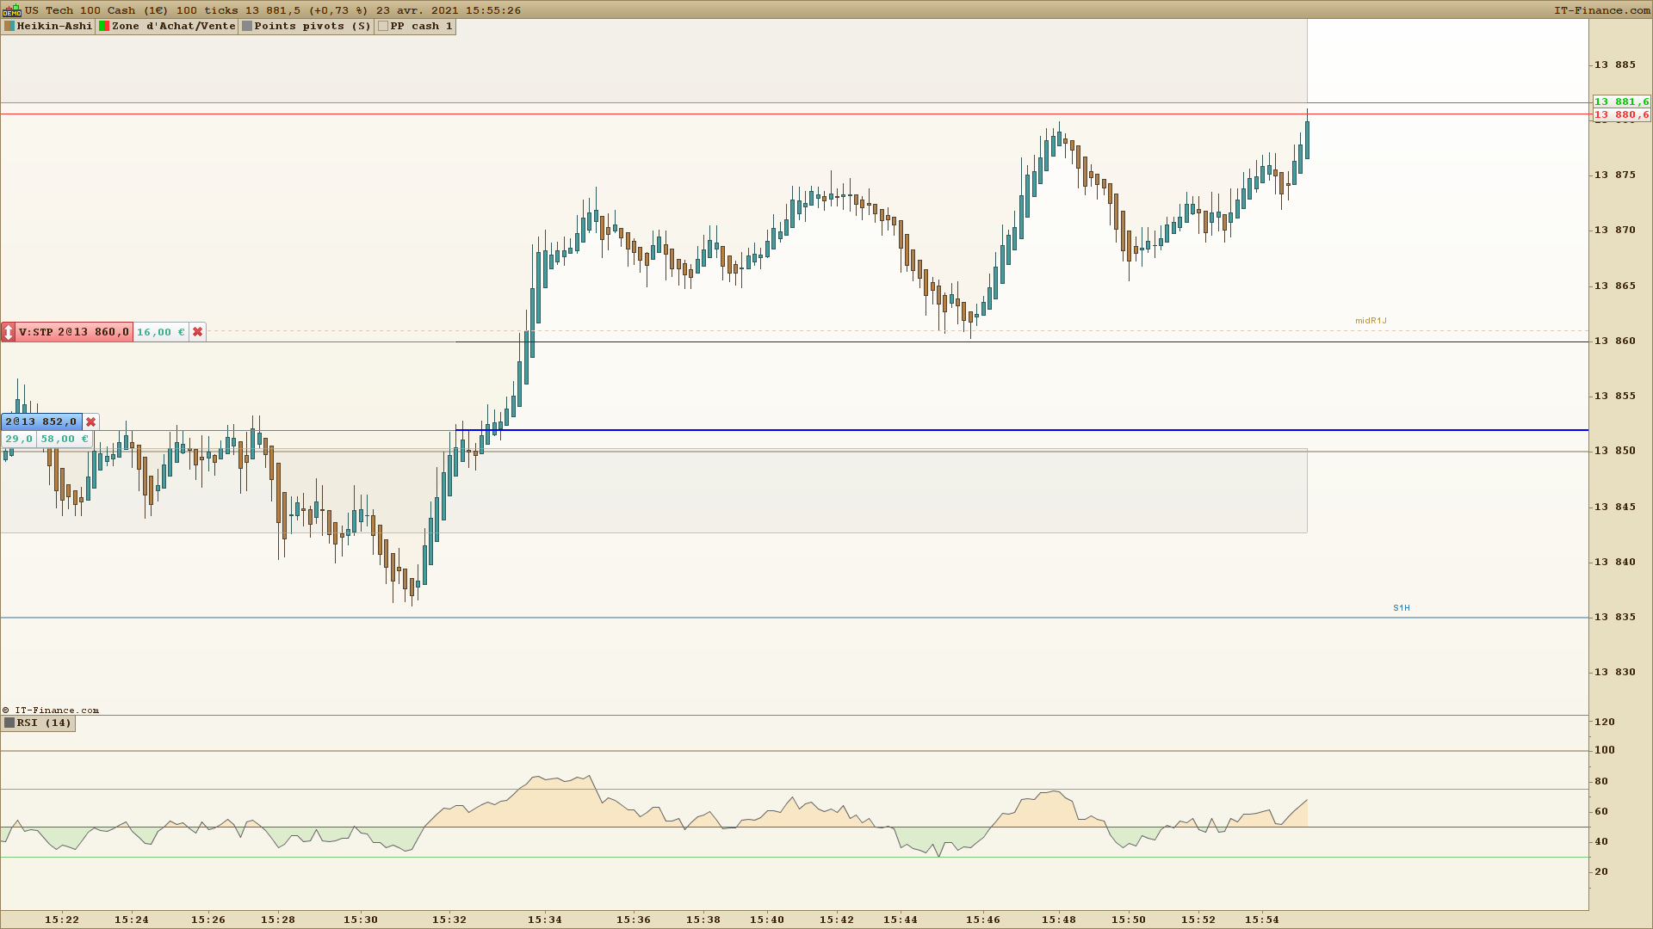This screenshot has height=929, width=1653.
Task: Click the IT-Finance.com link at top right
Action: click(1601, 10)
